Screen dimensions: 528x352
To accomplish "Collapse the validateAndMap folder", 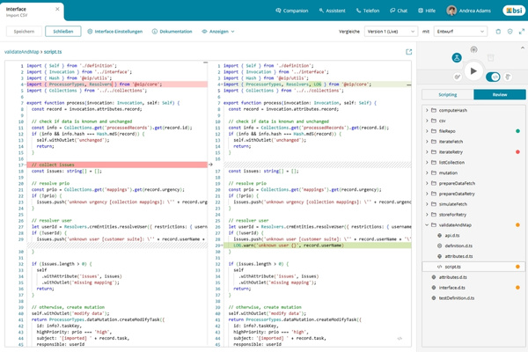I will 427,224.
